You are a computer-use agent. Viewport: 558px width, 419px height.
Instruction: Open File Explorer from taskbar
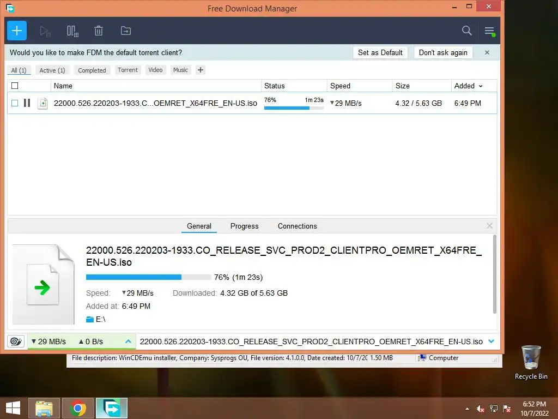[44, 408]
